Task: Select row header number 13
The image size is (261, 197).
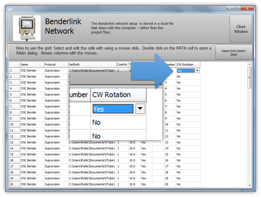Action: point(14,142)
